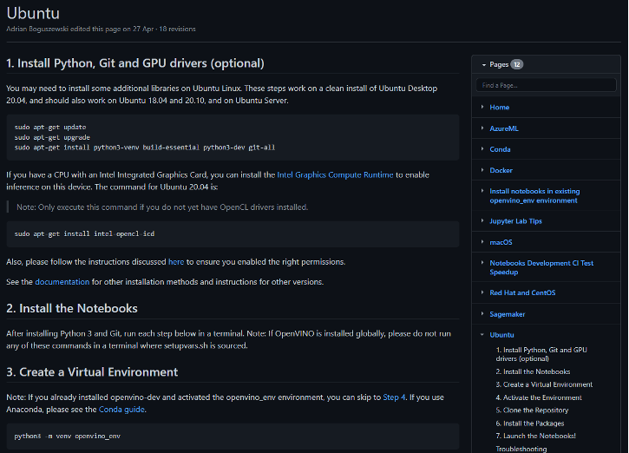Expand the Sagemaker page arrow
This screenshot has width=629, height=453.
tap(482, 313)
